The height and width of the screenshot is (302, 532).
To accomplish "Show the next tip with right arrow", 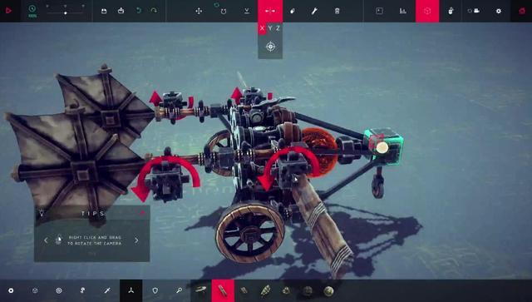I will click(136, 240).
